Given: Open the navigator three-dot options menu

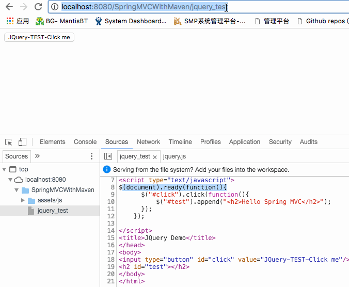Looking at the screenshot, I should tap(91, 156).
